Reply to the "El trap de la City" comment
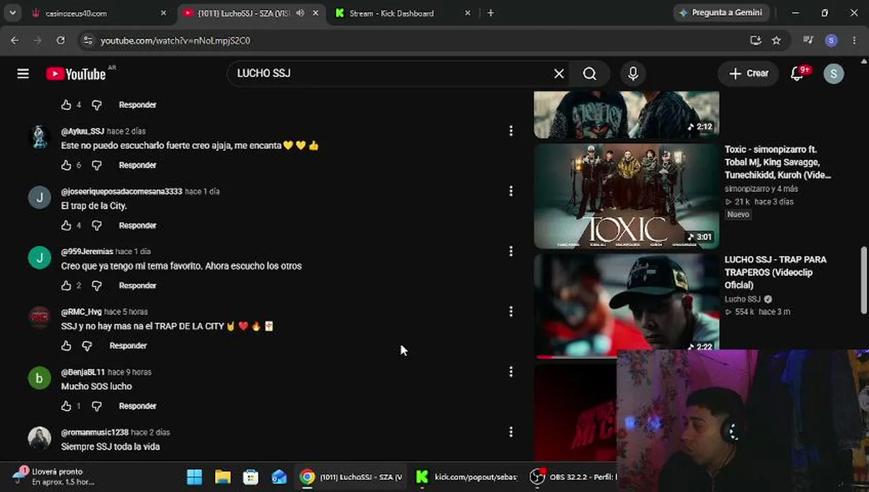This screenshot has height=492, width=869. pyautogui.click(x=137, y=225)
